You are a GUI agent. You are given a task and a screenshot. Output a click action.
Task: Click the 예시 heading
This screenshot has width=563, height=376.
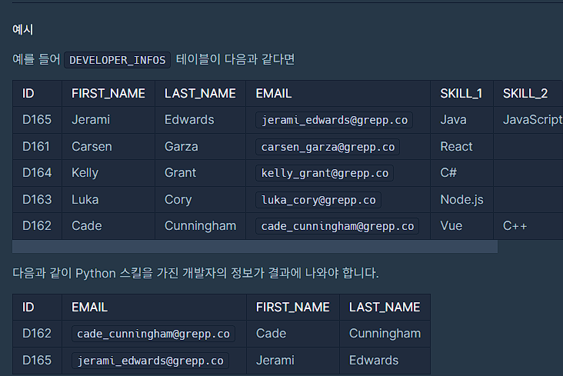pyautogui.click(x=22, y=29)
